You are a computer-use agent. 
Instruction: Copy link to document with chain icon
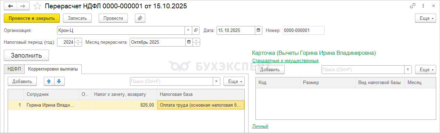tap(413, 6)
